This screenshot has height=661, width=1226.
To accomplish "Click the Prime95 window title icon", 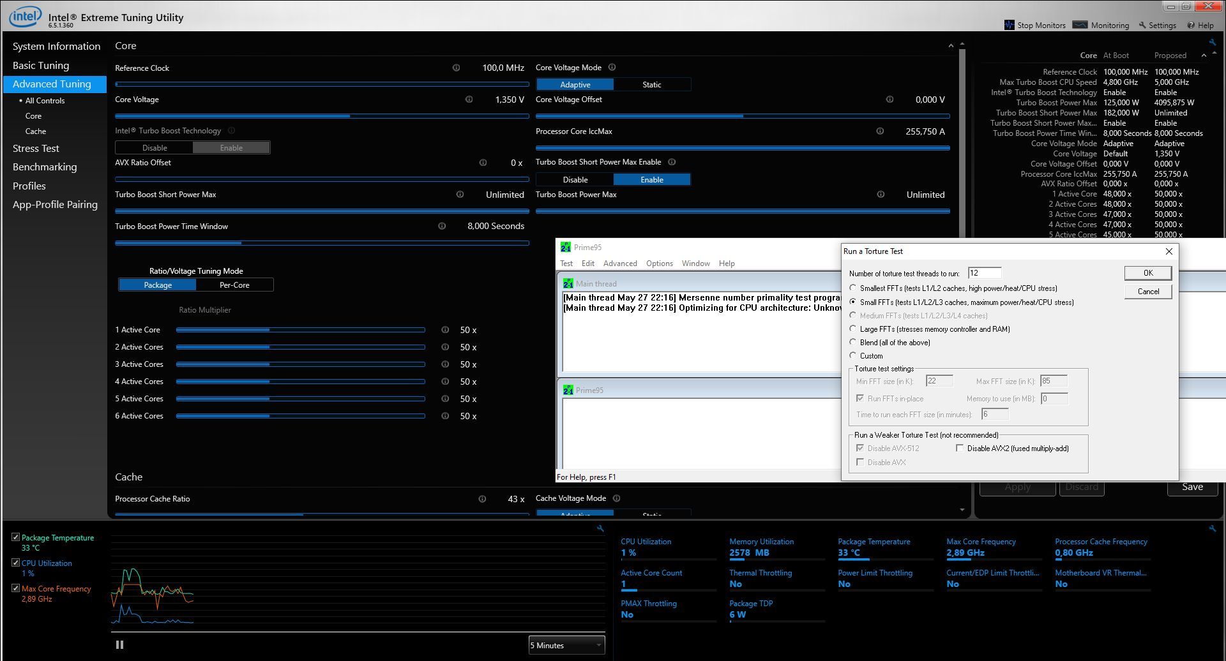I will click(566, 247).
